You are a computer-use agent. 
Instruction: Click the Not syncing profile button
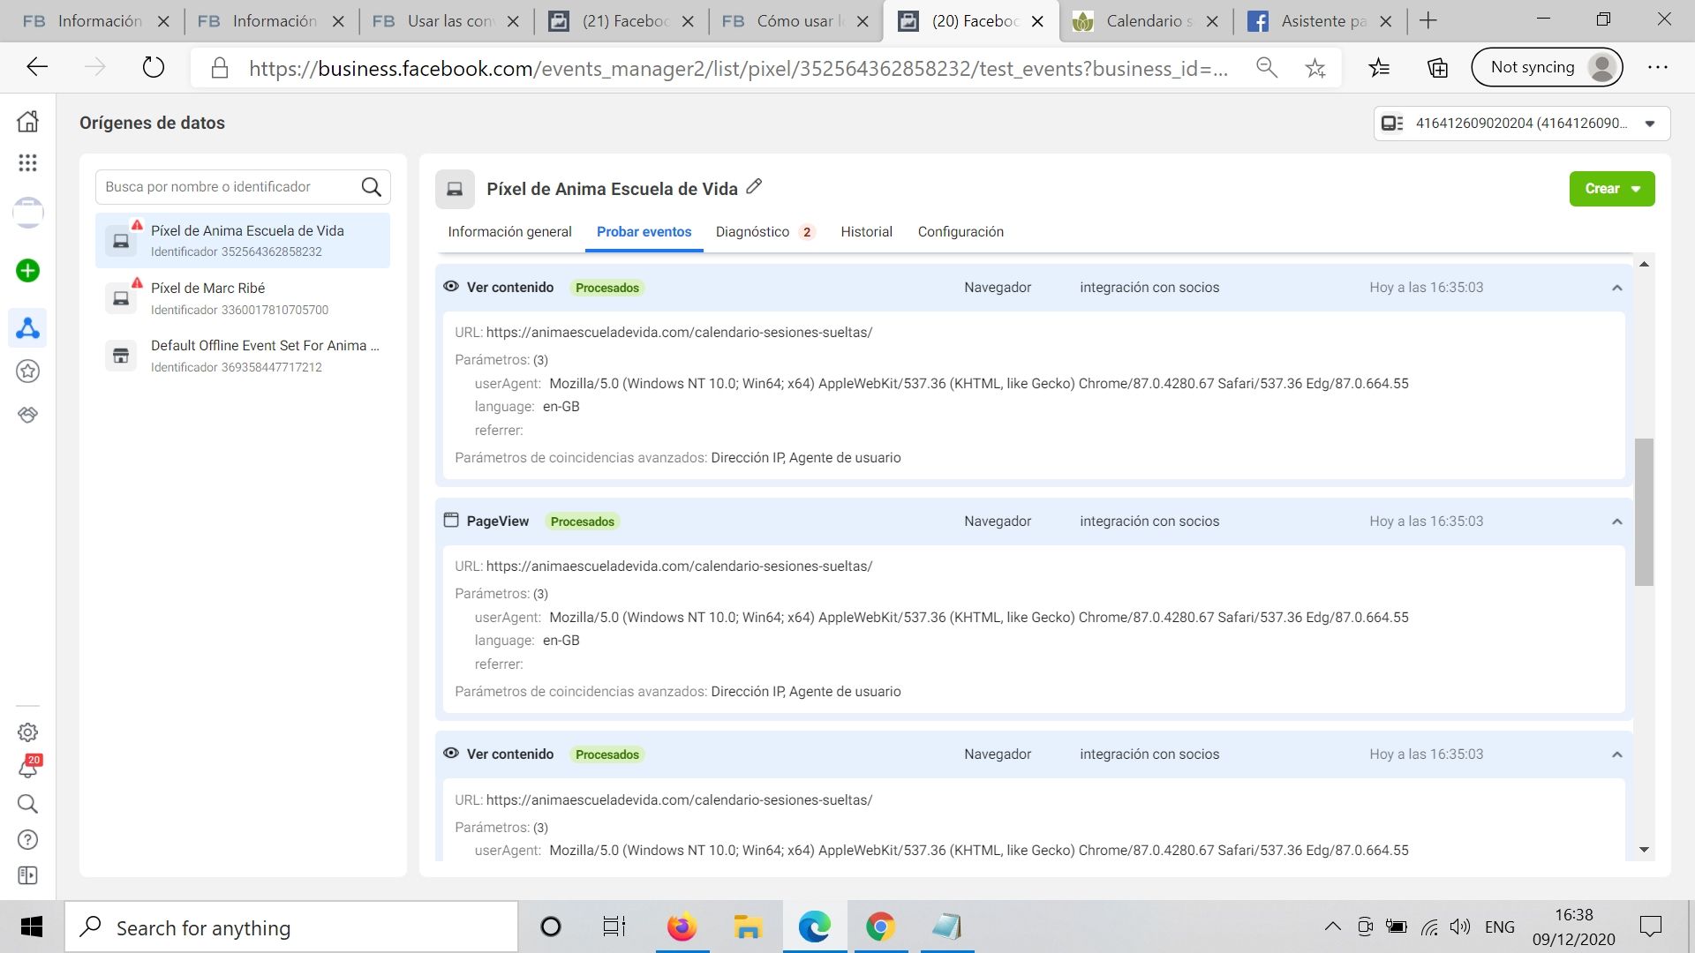(1547, 67)
